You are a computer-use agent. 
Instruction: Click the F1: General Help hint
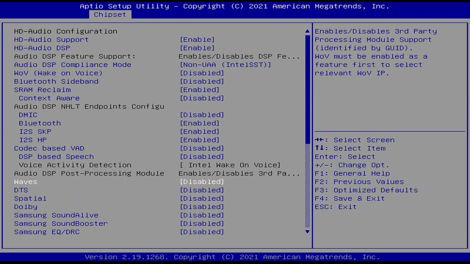pos(352,173)
